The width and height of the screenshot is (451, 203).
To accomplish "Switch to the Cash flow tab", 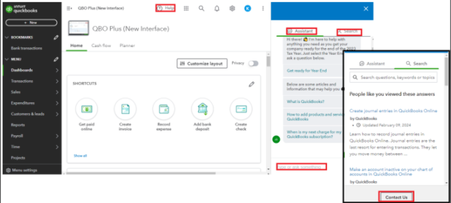I will 101,46.
